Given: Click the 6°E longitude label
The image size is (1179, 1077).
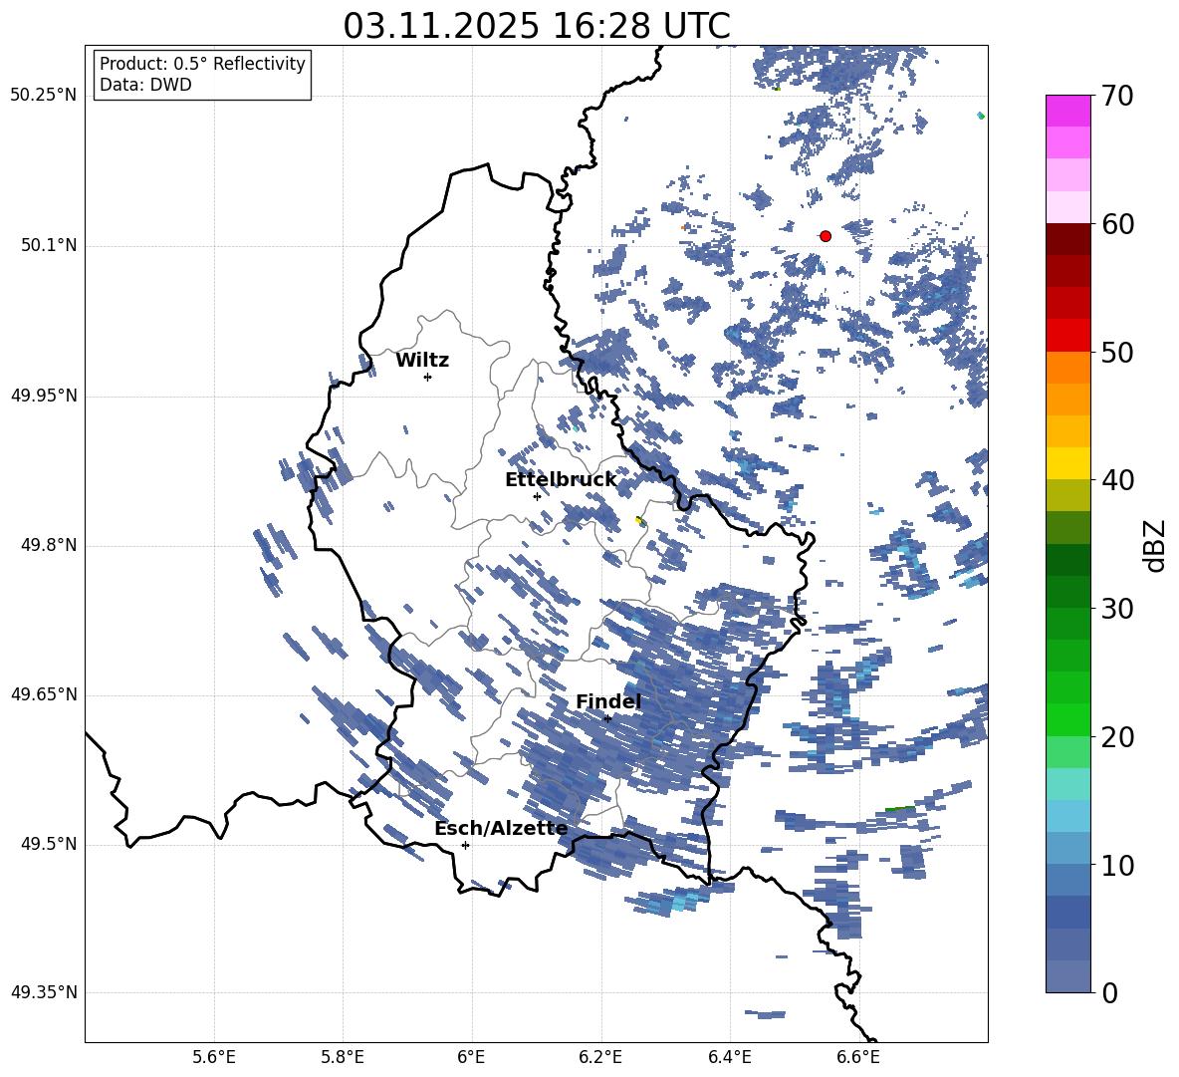Looking at the screenshot, I should pos(471,1057).
